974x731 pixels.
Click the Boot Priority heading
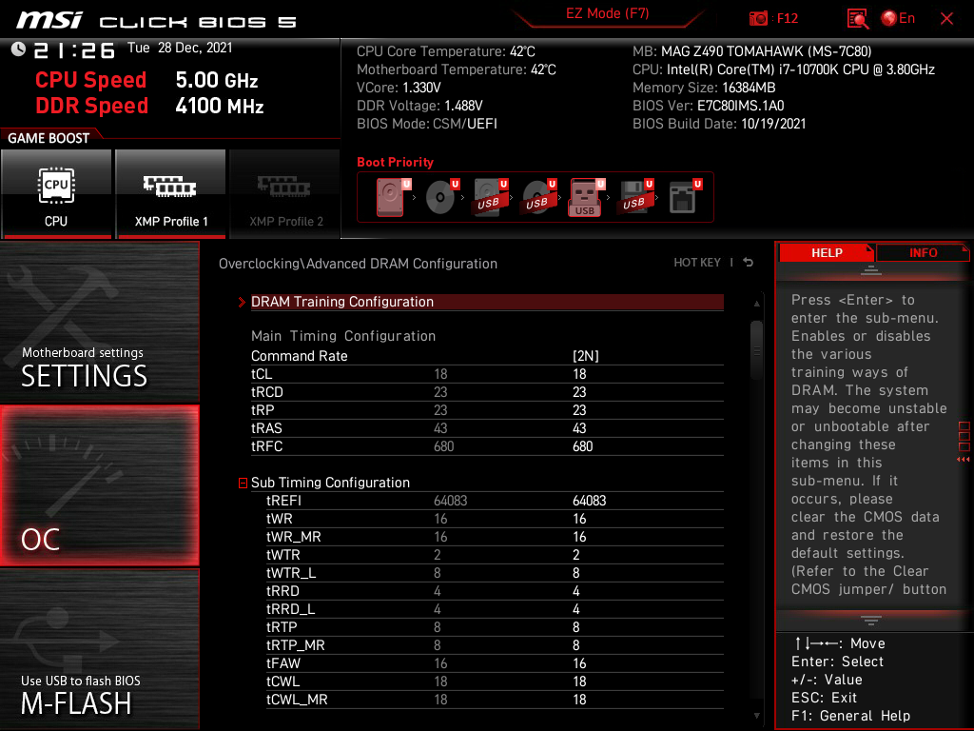395,162
